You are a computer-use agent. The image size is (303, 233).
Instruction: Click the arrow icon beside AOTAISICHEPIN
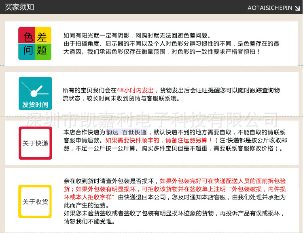coord(297,8)
